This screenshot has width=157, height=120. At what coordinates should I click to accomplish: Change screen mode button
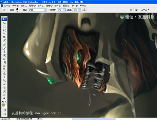4,114
